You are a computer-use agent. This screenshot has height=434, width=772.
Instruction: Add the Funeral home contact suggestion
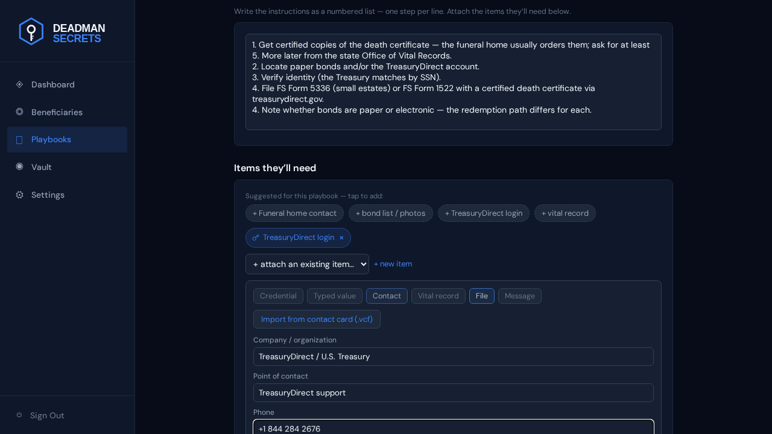click(x=294, y=213)
